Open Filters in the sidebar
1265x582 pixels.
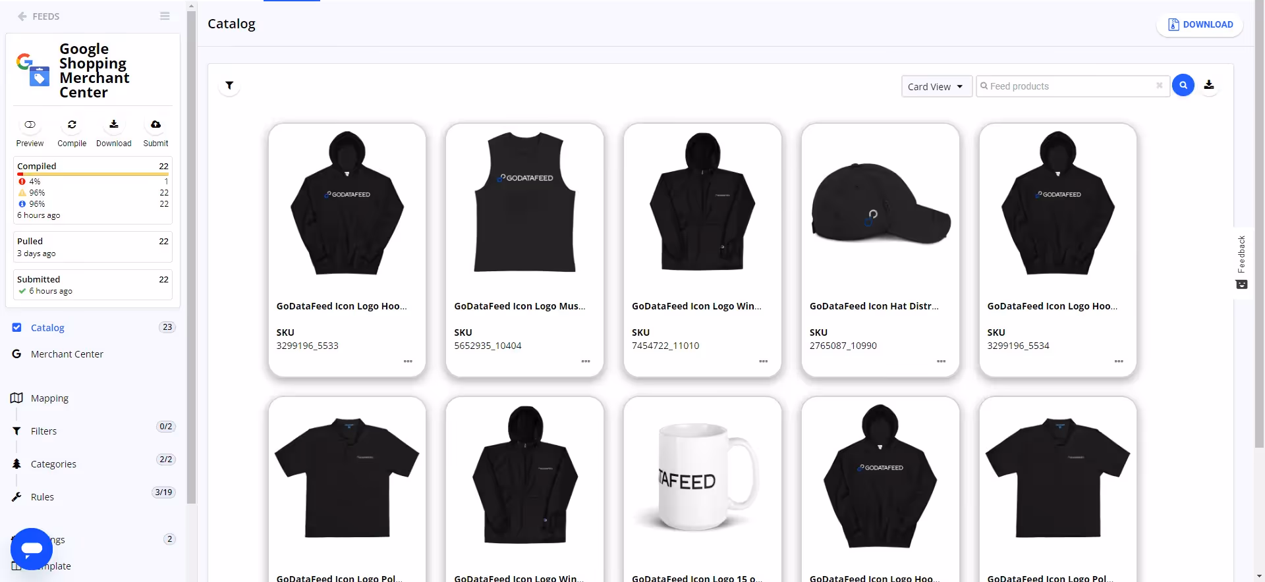coord(43,431)
